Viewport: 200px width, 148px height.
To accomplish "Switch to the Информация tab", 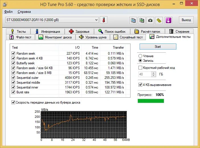I will 48,31.
